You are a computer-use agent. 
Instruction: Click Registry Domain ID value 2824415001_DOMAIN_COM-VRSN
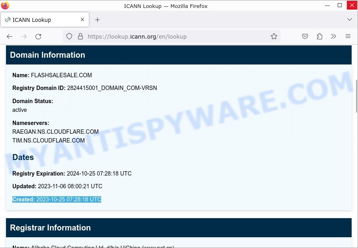point(112,88)
